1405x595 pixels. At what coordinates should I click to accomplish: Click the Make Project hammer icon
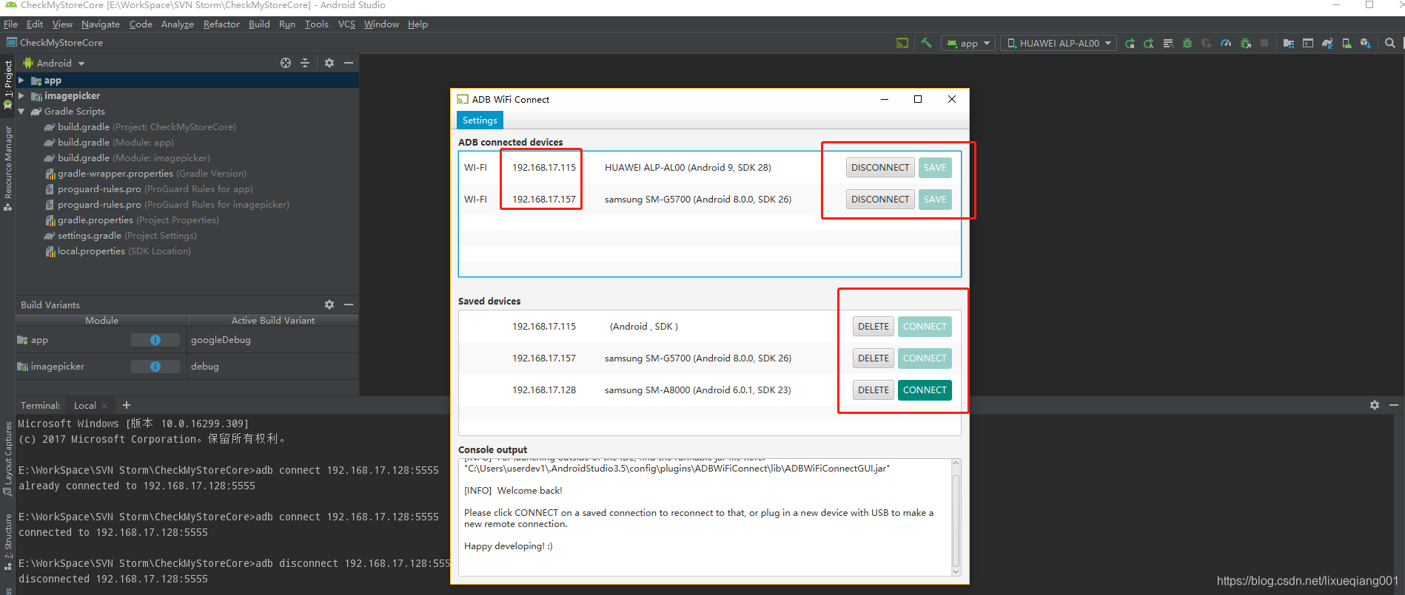(926, 44)
